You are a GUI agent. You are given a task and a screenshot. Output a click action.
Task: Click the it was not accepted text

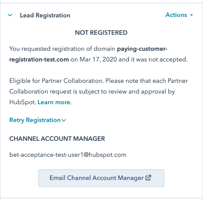tap(159, 59)
